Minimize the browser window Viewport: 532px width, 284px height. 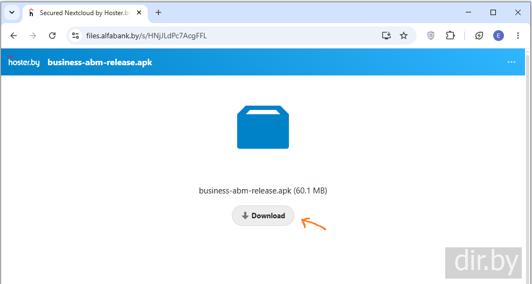click(x=468, y=12)
